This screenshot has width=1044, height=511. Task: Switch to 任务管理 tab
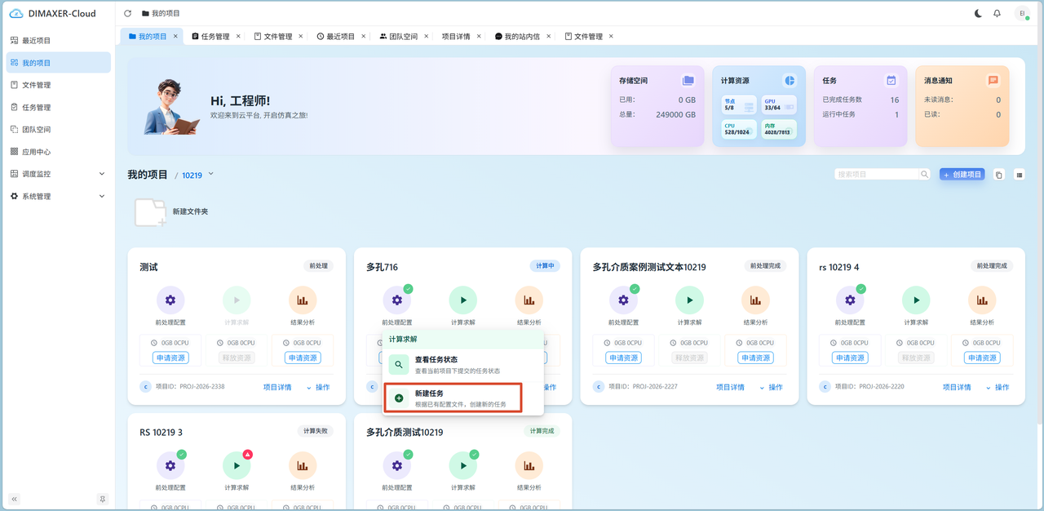(x=215, y=37)
